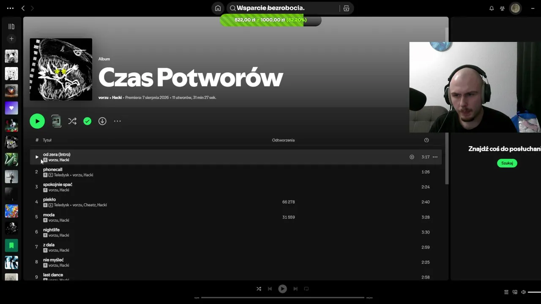Download the album with the arrow icon
541x304 pixels.
102,121
